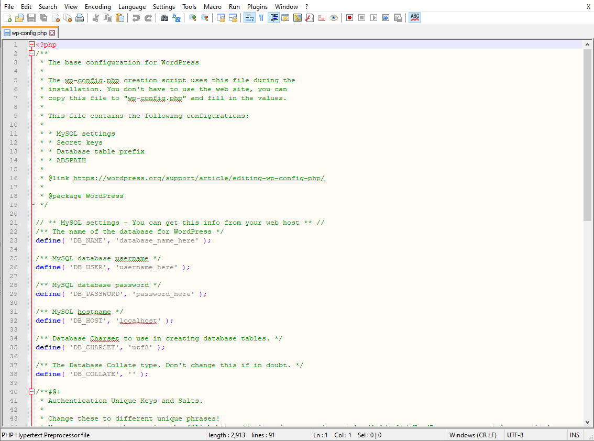Image resolution: width=594 pixels, height=441 pixels.
Task: Toggle show all characters (¶)
Action: (260, 17)
